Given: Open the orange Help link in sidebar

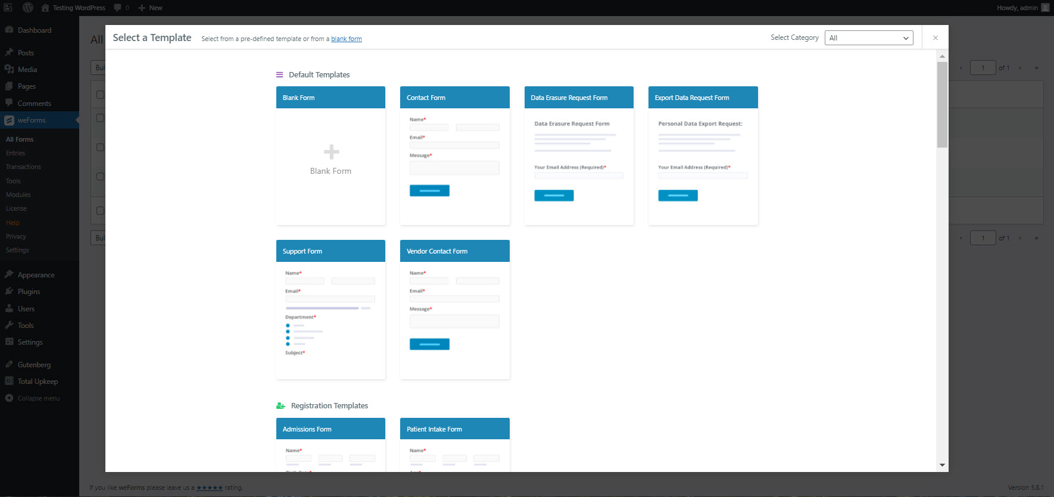Looking at the screenshot, I should click(x=13, y=223).
